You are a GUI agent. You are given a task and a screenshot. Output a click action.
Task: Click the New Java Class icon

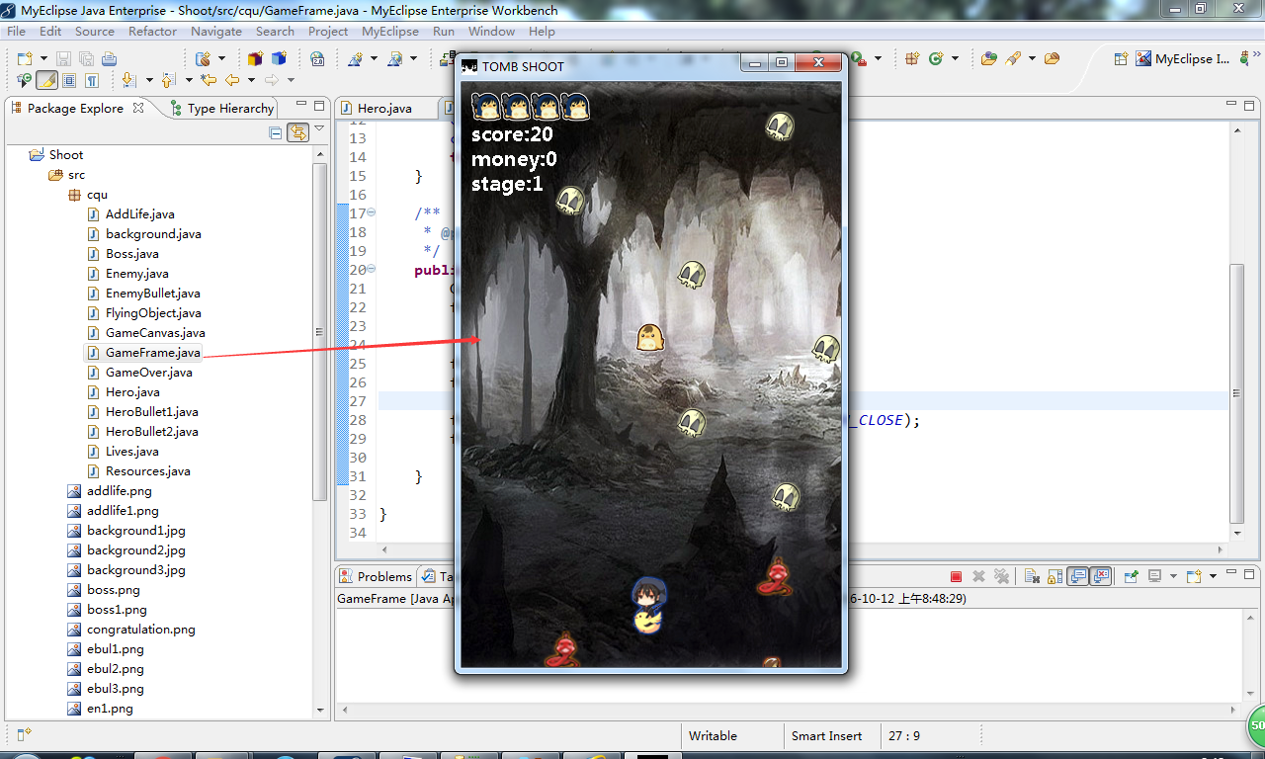[x=933, y=59]
